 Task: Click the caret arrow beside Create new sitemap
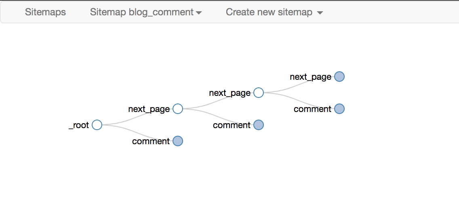(x=320, y=13)
